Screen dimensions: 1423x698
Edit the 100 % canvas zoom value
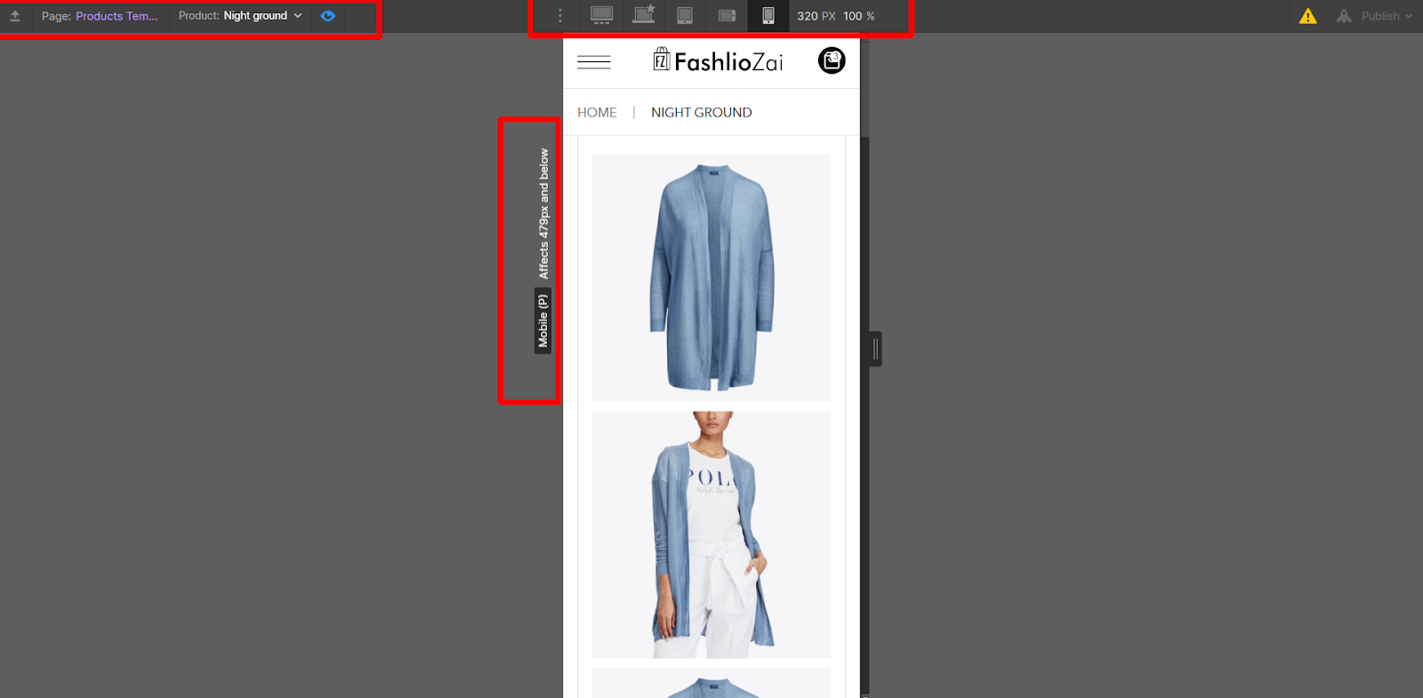click(x=858, y=16)
